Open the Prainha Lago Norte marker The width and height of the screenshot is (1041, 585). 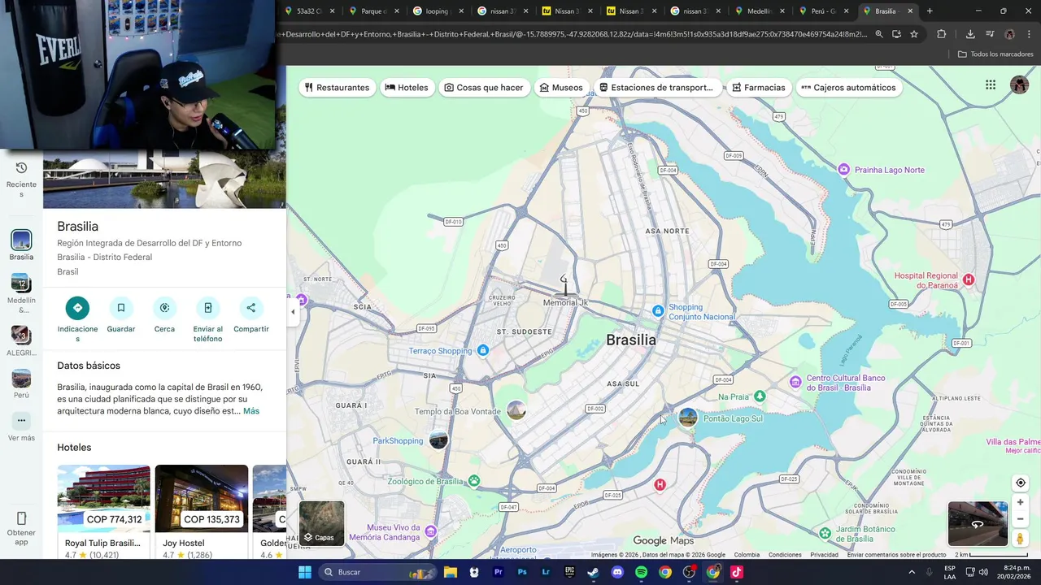[843, 169]
